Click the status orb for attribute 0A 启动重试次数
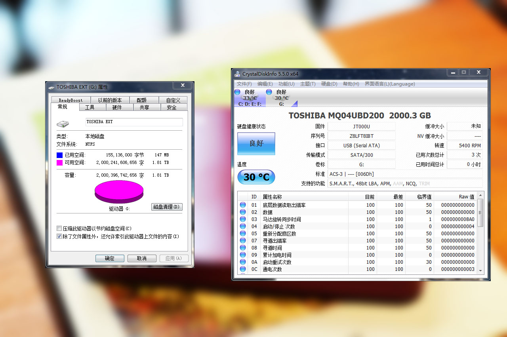This screenshot has width=507, height=337. pyautogui.click(x=243, y=262)
